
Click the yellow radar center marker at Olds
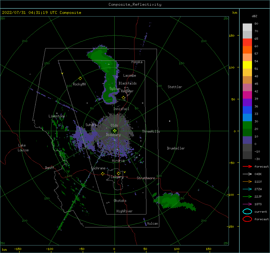[x=115, y=131]
